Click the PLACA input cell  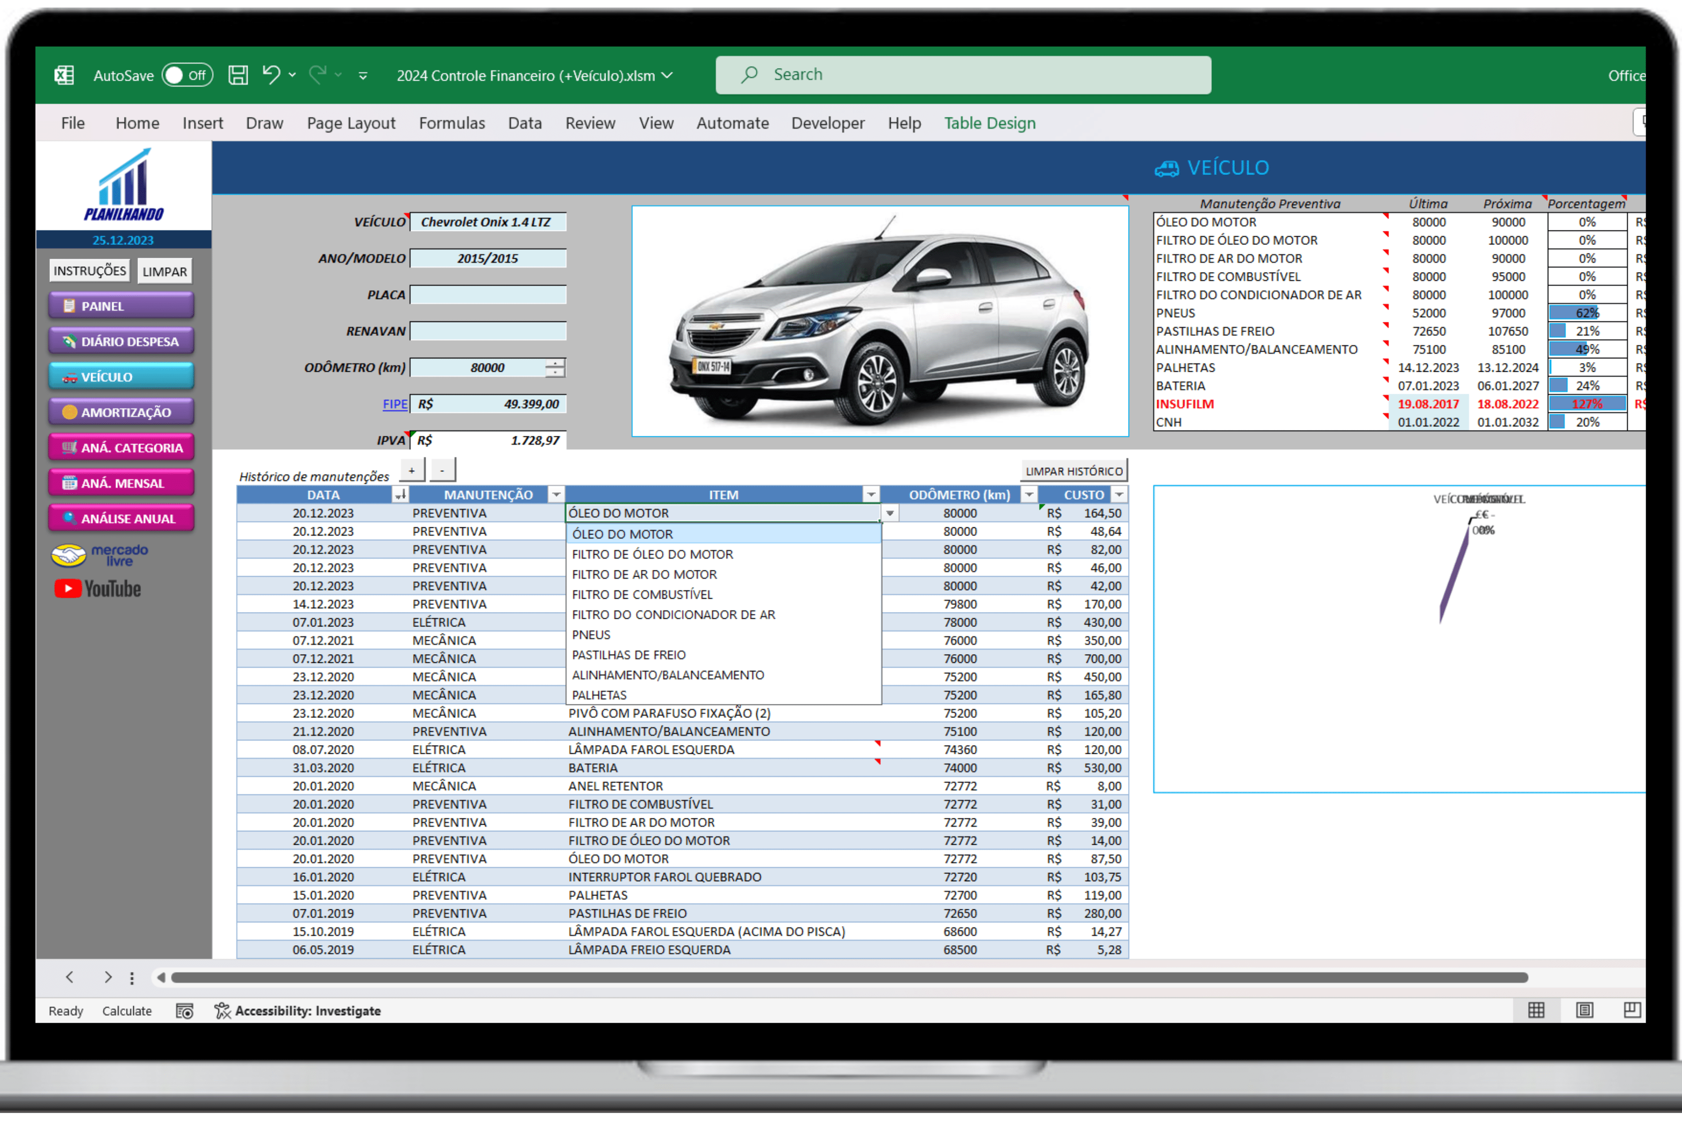click(488, 295)
